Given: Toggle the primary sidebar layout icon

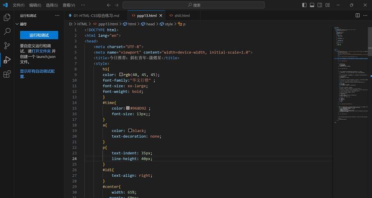Looking at the screenshot, I should click(x=305, y=5).
